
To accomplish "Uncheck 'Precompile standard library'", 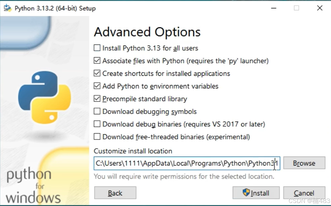I will pyautogui.click(x=97, y=99).
